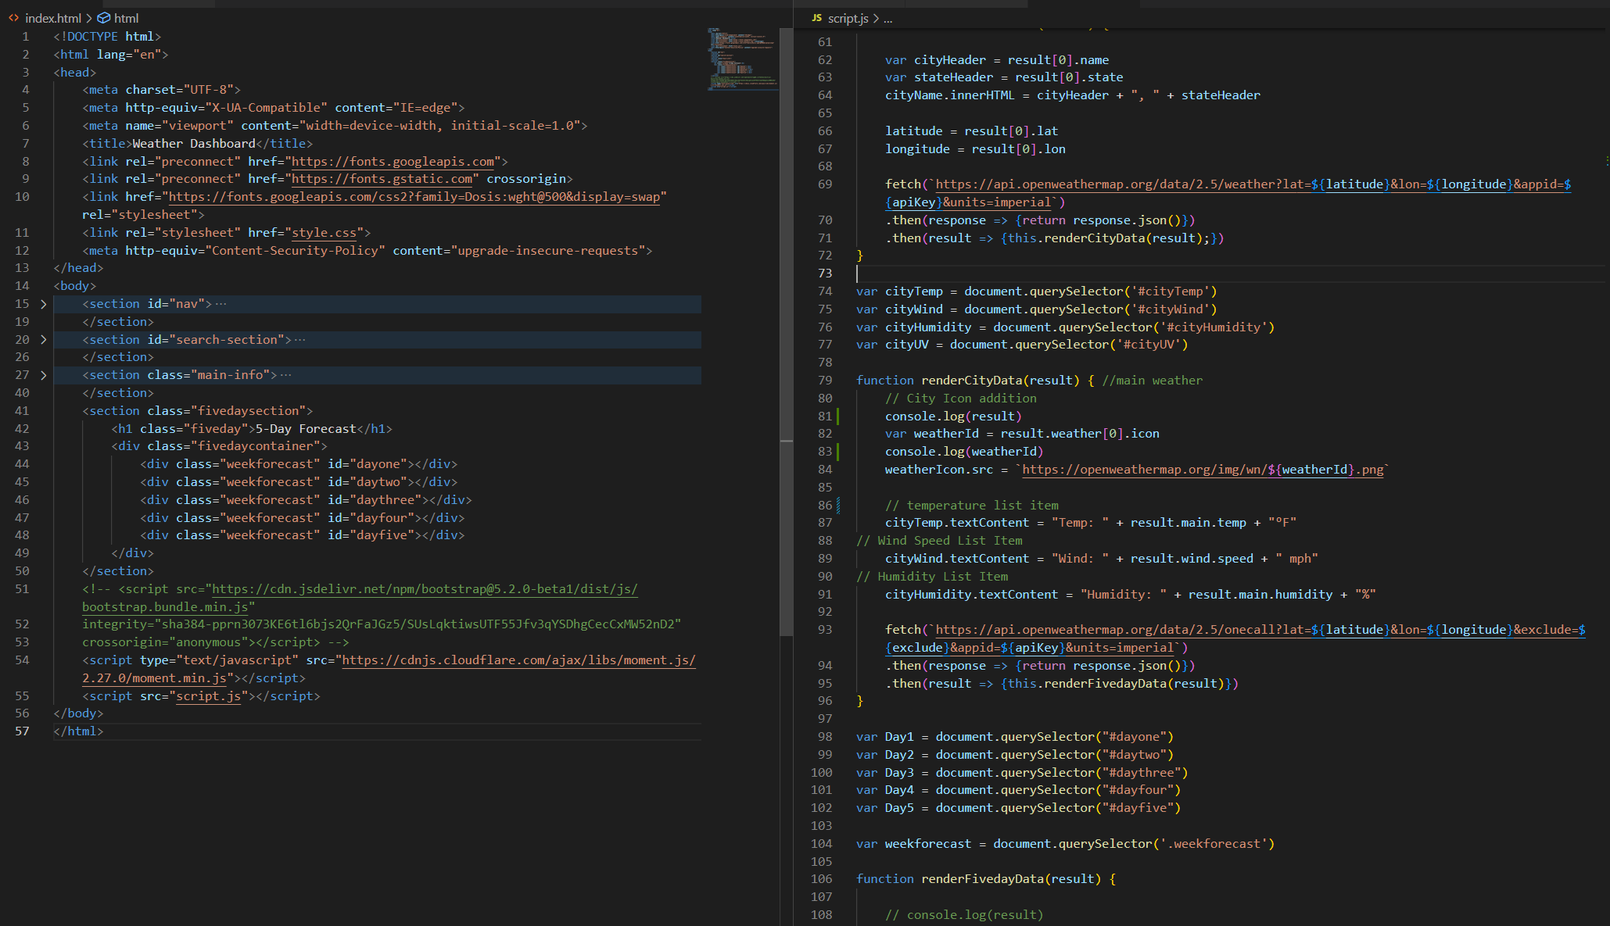This screenshot has width=1610, height=926.
Task: Click the HTML file icon in left breadcrumb
Action: pos(14,18)
